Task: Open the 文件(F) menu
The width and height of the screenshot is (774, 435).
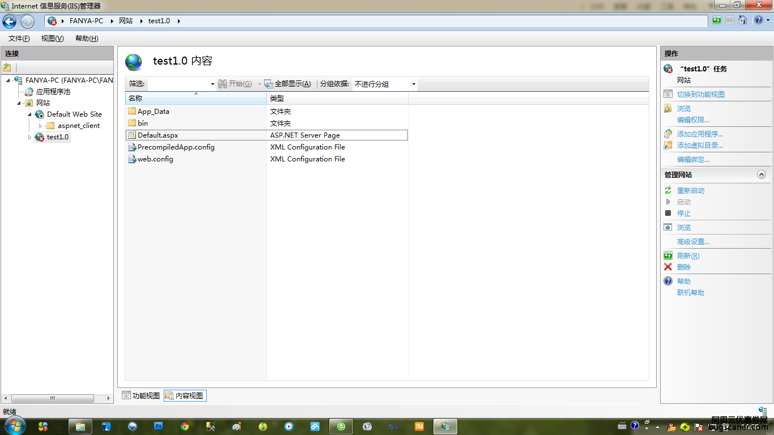Action: coord(19,39)
